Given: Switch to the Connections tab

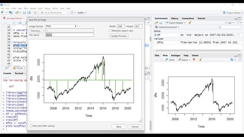Looking at the screenshot, I should point(188,18).
